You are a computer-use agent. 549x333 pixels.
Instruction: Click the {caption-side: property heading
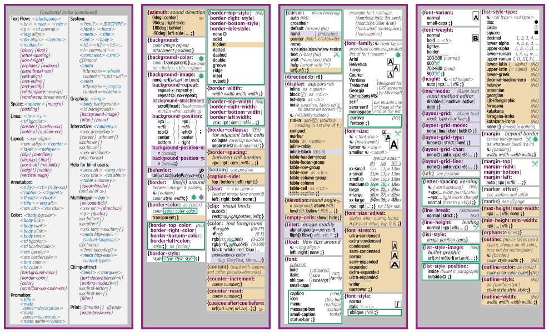pyautogui.click(x=225, y=176)
